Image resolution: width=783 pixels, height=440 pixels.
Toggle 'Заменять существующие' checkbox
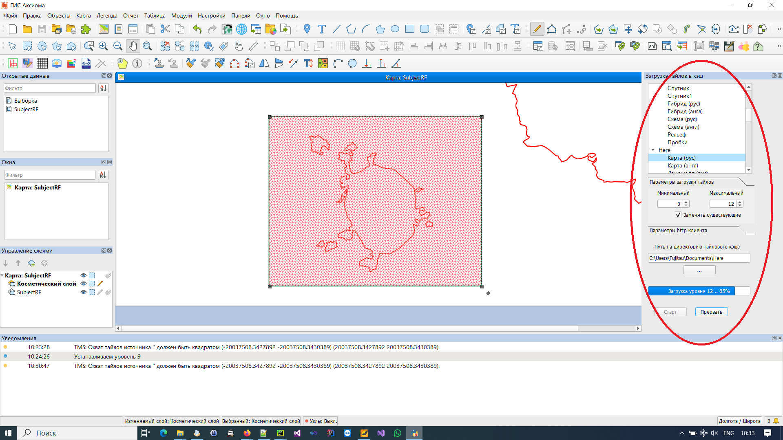pyautogui.click(x=678, y=215)
